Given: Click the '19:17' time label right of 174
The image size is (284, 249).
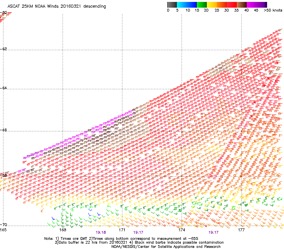Looking at the screenshot, I should 213,233.
